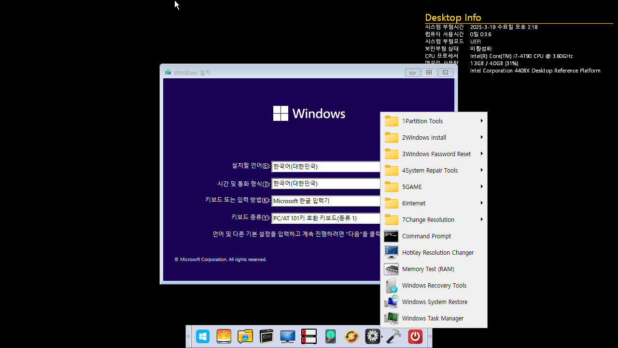Open the teal hard disk icon in dock
Image resolution: width=618 pixels, height=348 pixels.
pyautogui.click(x=330, y=336)
